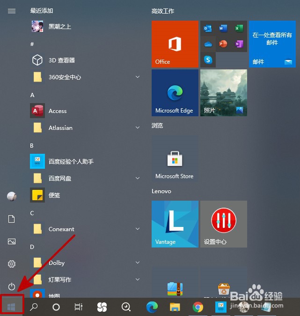Open the 照片 photos tile
Image resolution: width=300 pixels, height=316 pixels.
(x=224, y=93)
